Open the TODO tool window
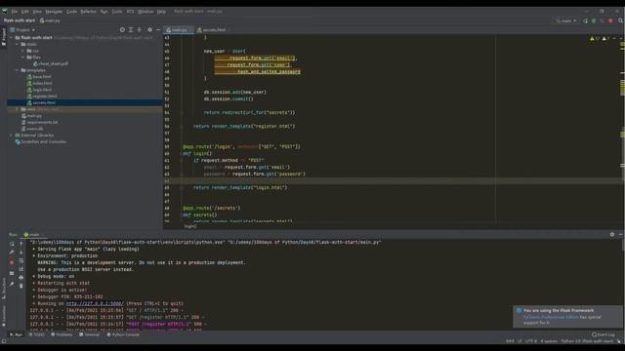The height and width of the screenshot is (351, 625). [37, 334]
